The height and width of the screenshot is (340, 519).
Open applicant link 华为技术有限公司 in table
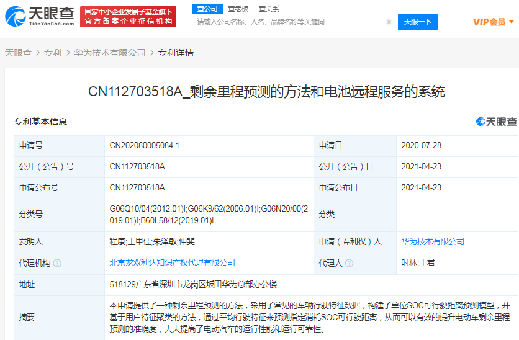tap(433, 241)
